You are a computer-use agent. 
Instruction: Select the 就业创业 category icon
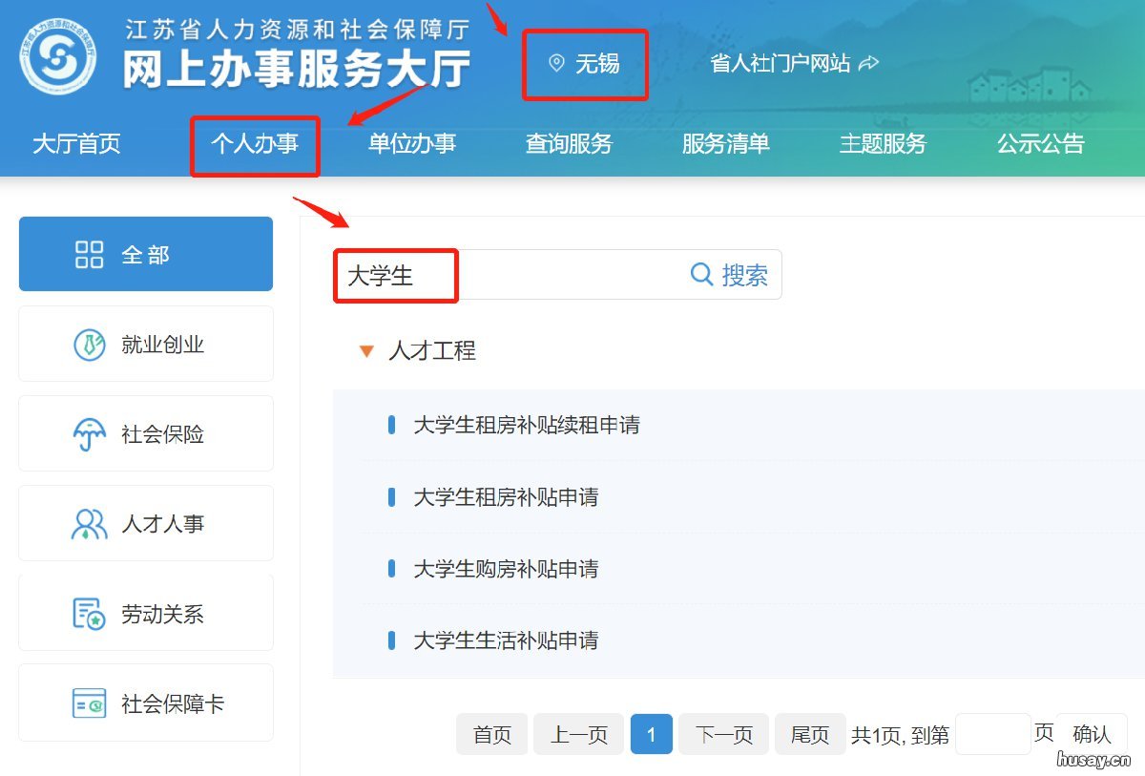tap(88, 345)
